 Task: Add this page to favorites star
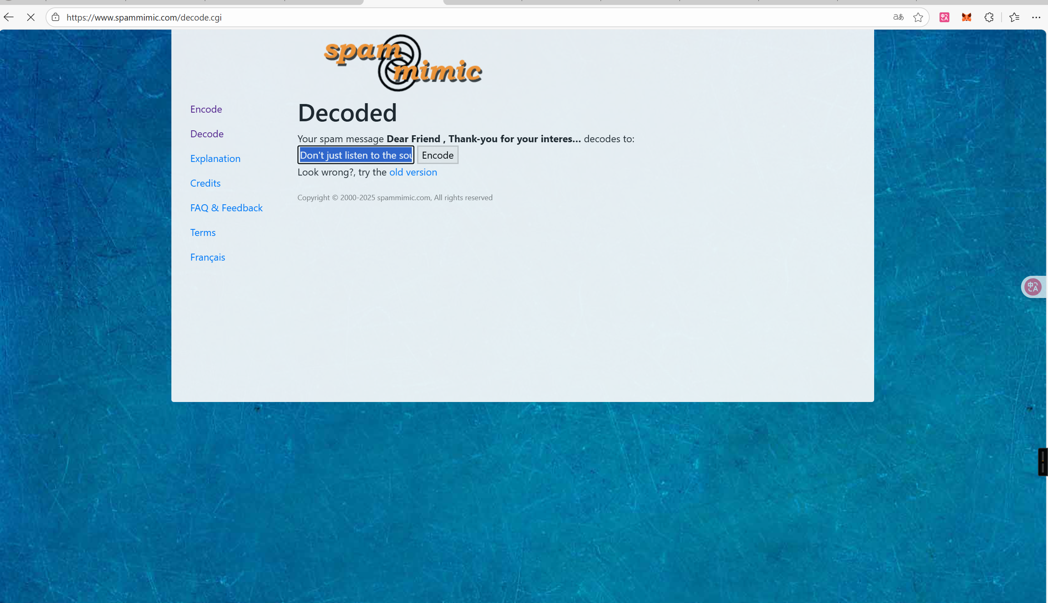[x=918, y=17]
